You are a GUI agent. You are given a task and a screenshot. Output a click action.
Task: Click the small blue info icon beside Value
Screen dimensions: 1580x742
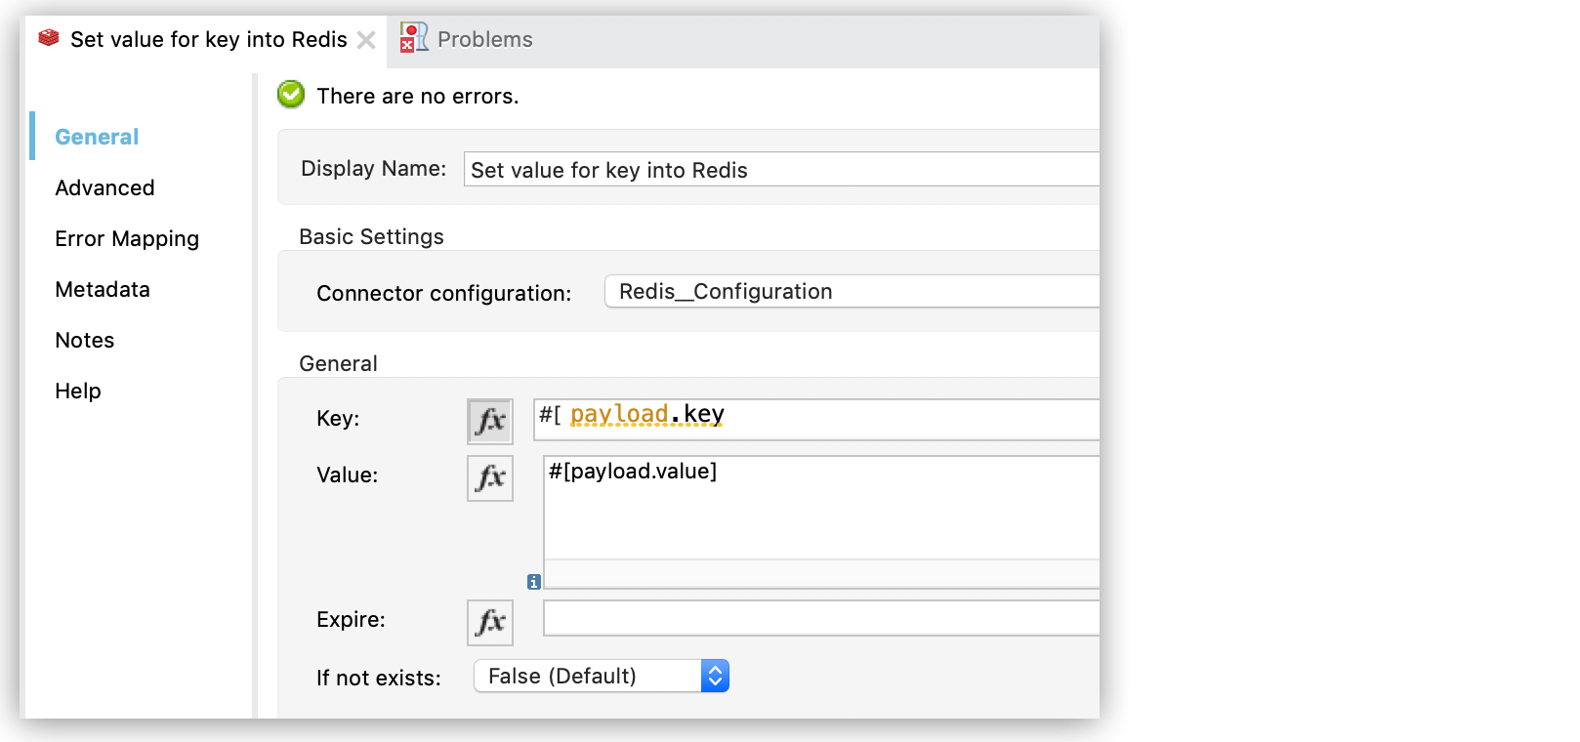tap(533, 582)
